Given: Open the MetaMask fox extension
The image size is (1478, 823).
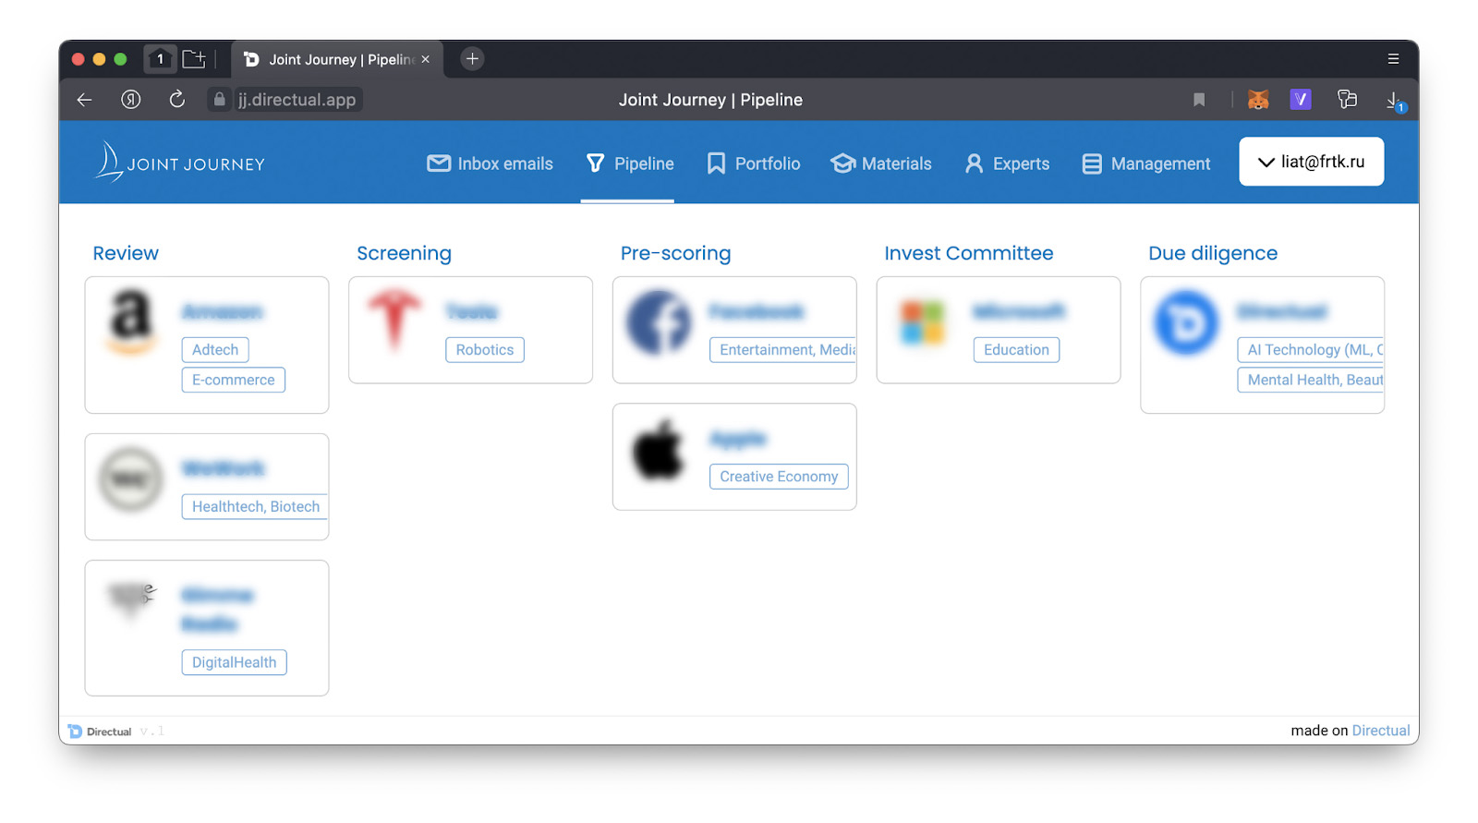Looking at the screenshot, I should 1258,100.
